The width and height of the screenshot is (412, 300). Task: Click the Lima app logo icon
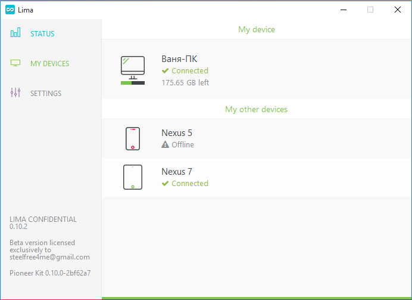tap(10, 10)
